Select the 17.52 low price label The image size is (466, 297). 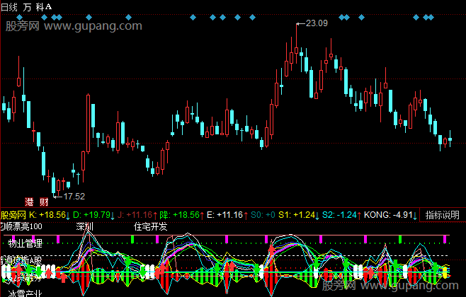[74, 196]
